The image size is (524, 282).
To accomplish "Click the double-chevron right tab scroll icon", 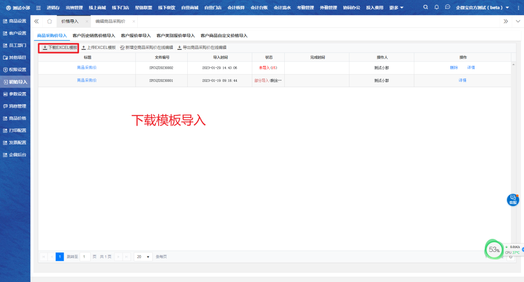I will (506, 21).
